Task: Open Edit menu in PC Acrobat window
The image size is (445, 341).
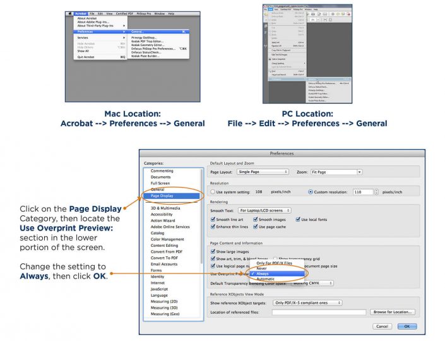Action: [x=271, y=9]
